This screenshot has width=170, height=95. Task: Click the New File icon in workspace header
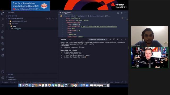pos(47,18)
